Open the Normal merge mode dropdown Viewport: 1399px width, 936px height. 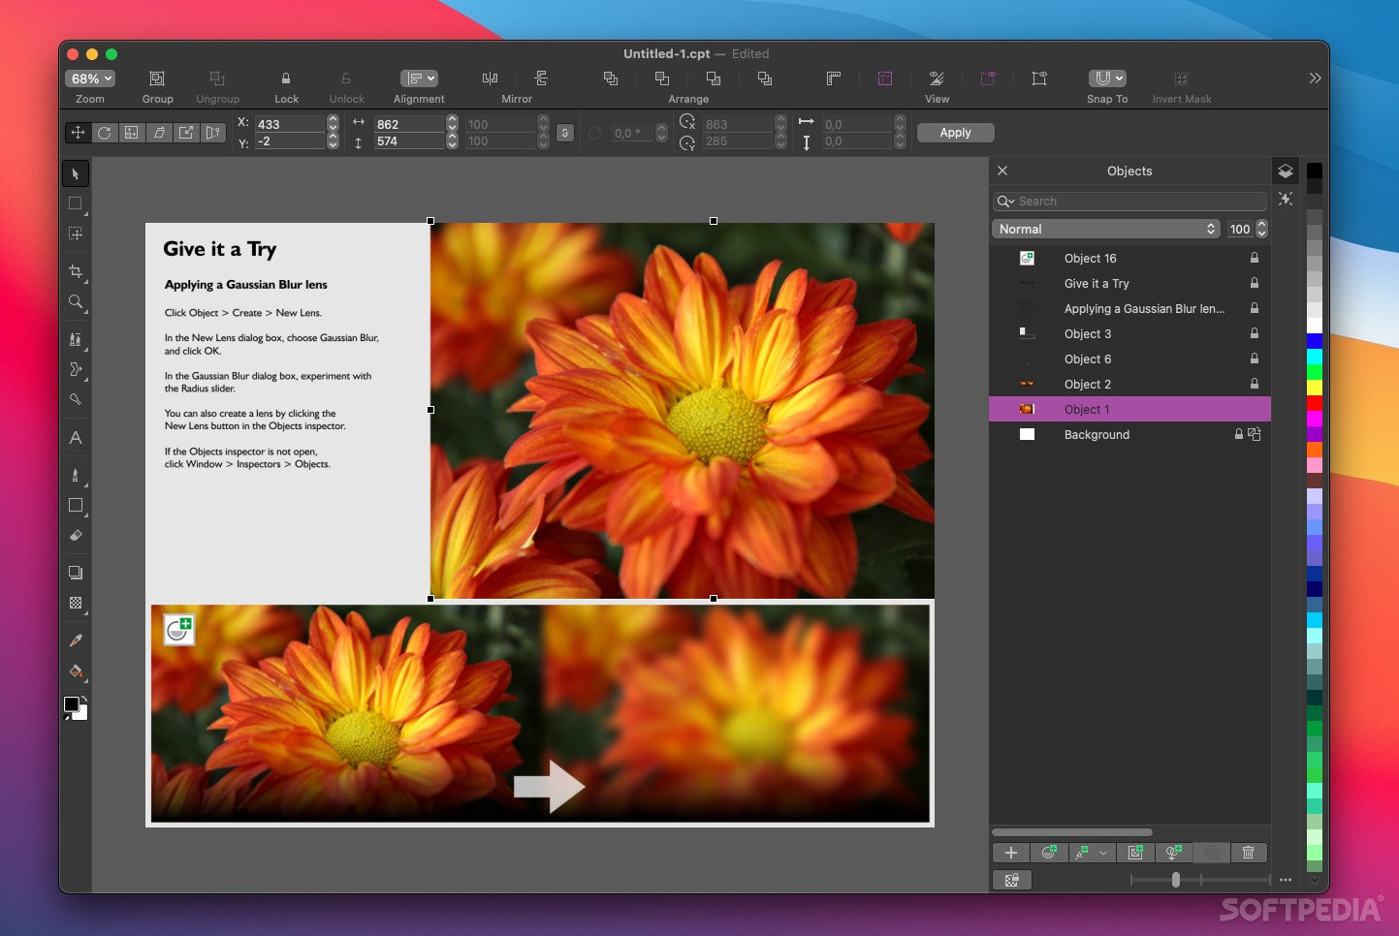coord(1106,230)
